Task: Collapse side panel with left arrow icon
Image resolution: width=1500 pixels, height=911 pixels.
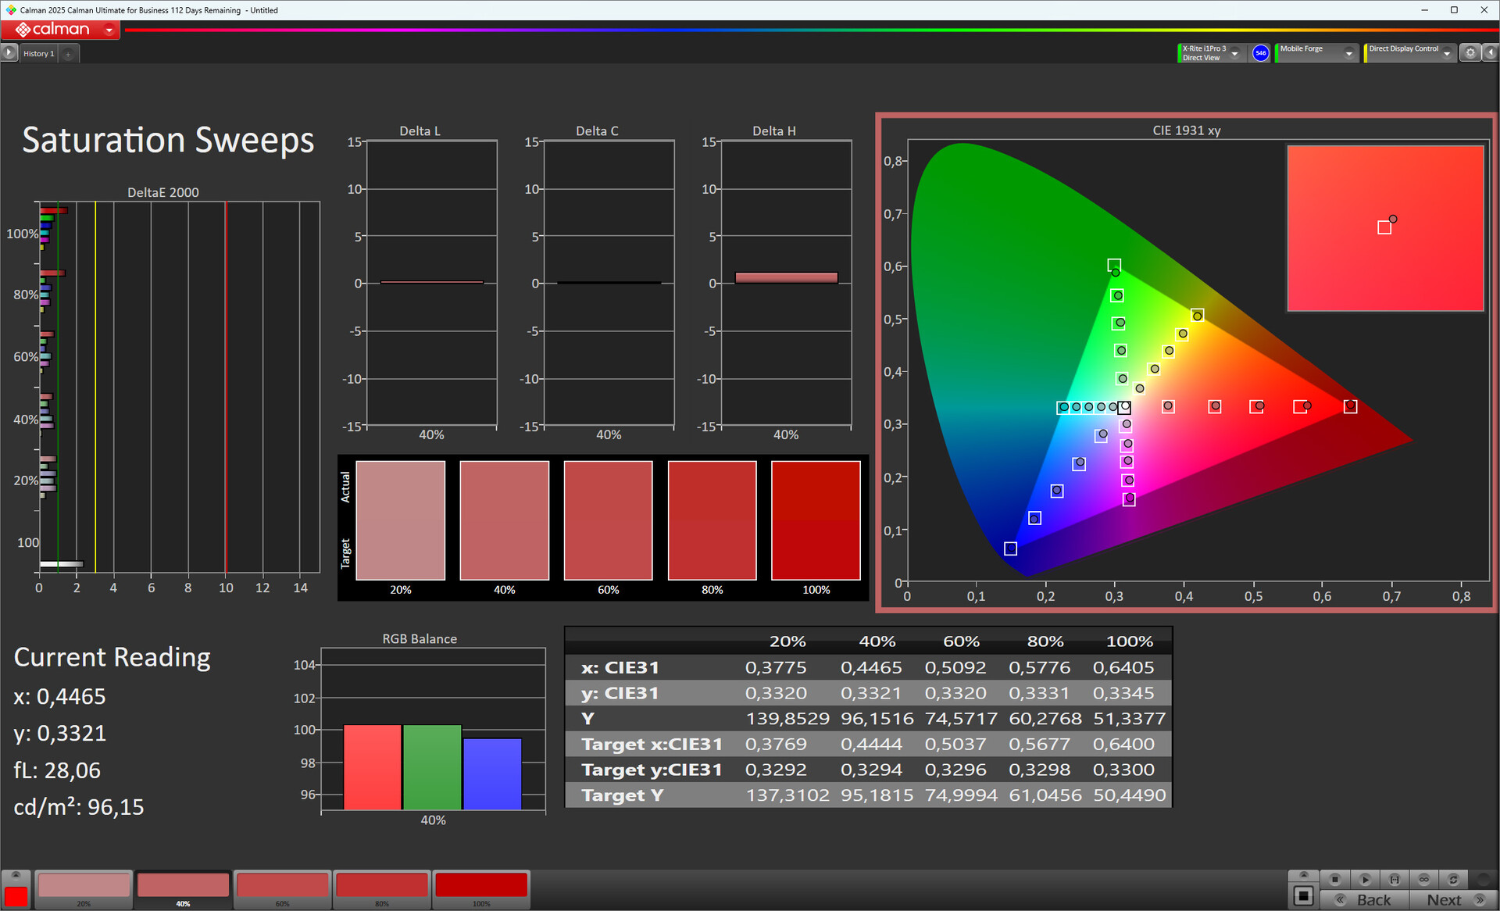Action: pyautogui.click(x=1490, y=53)
